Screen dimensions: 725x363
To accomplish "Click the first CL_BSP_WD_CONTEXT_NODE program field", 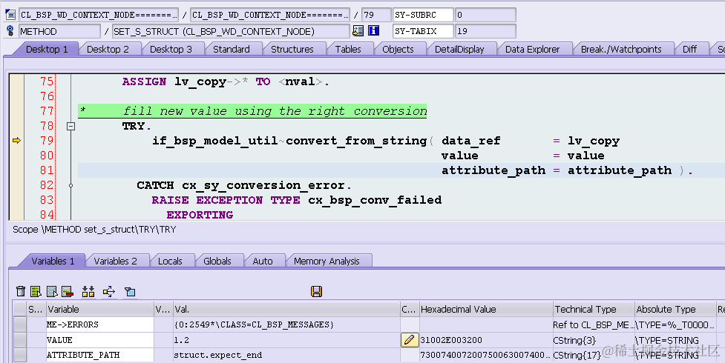I will [99, 15].
